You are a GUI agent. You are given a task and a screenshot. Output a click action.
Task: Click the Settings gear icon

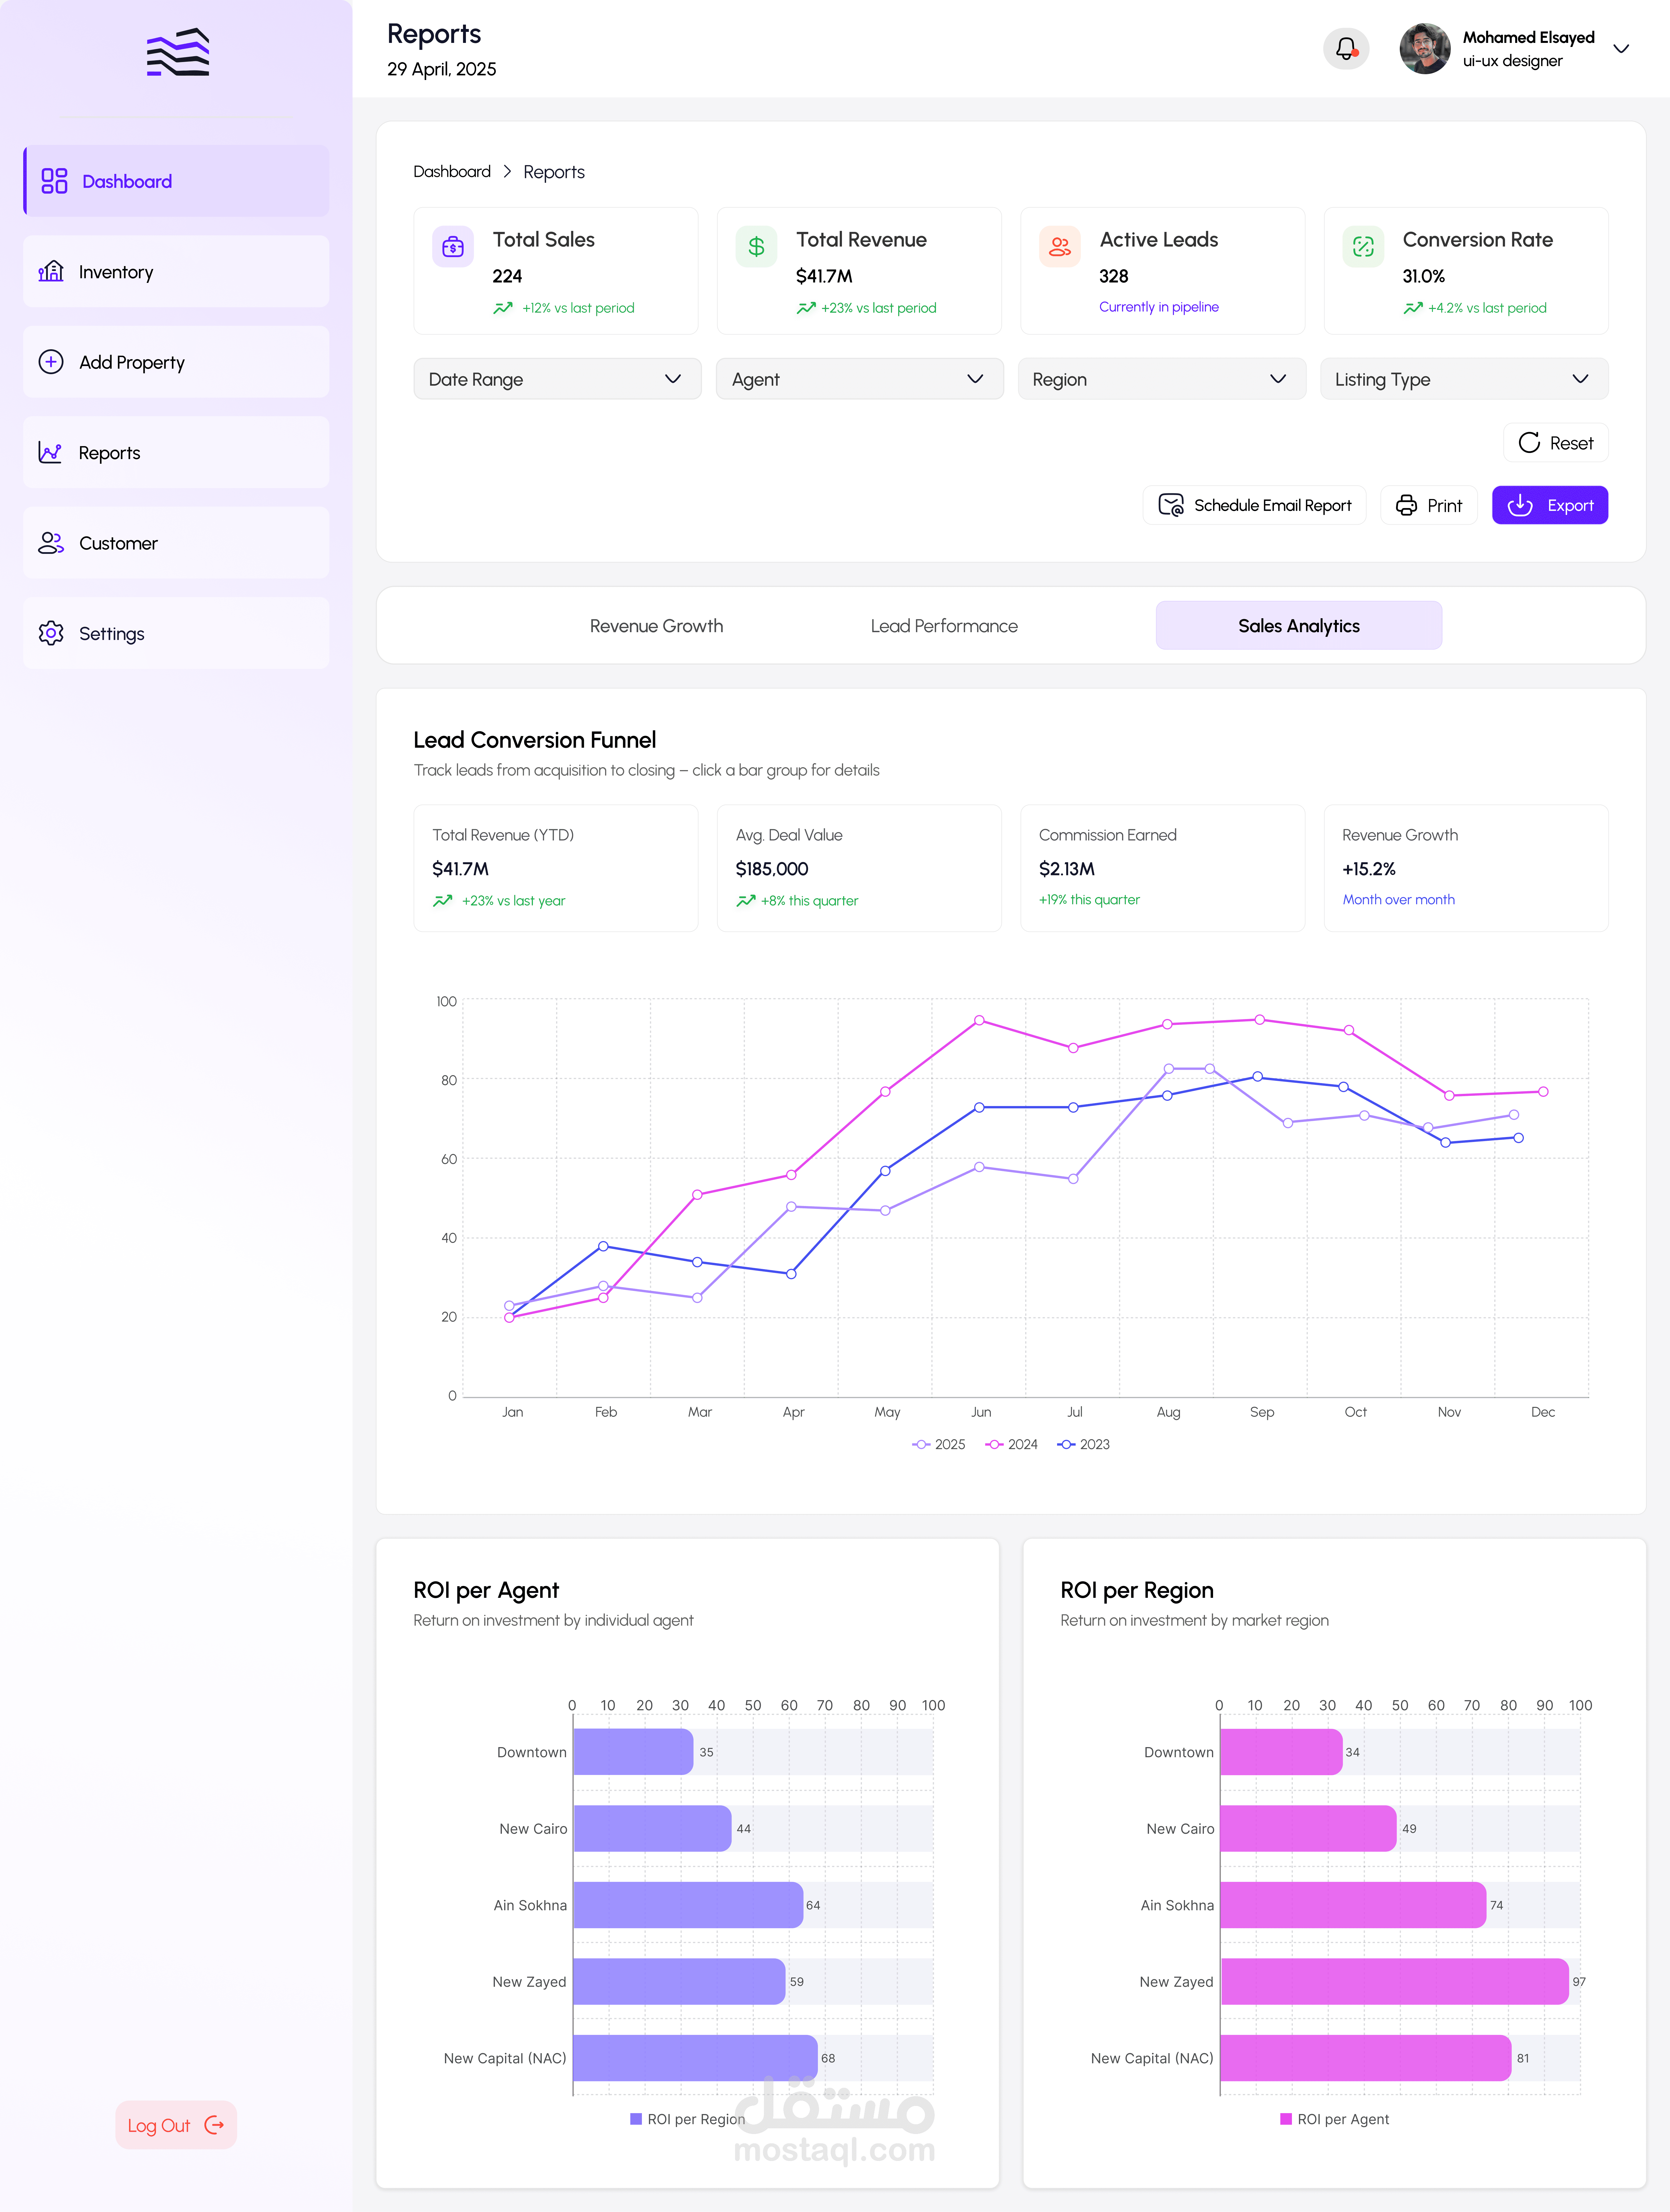click(51, 633)
